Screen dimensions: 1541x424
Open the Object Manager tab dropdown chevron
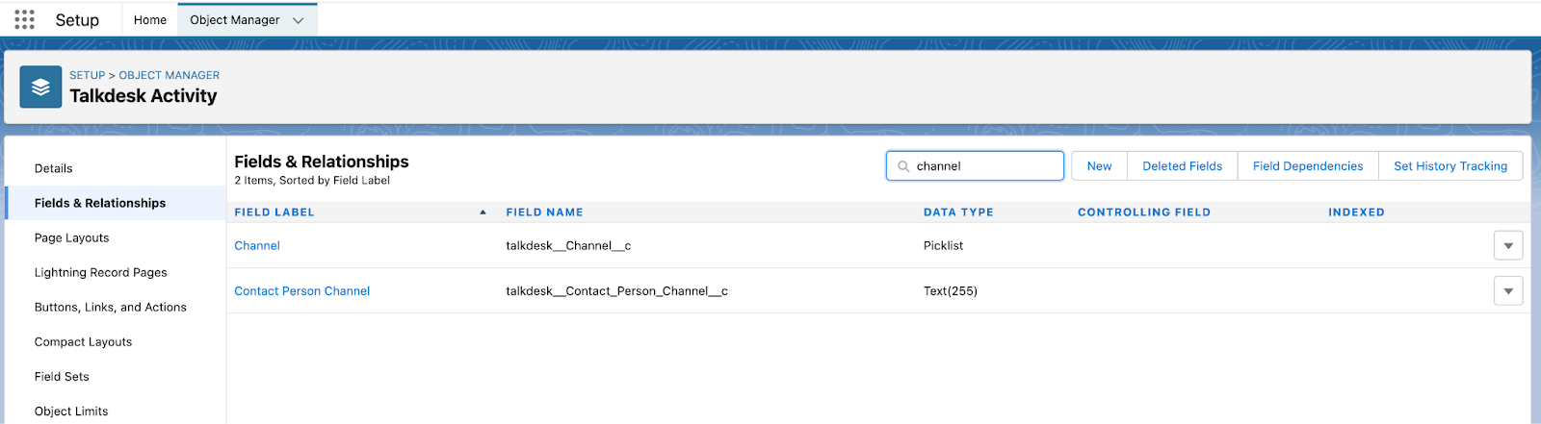[298, 20]
